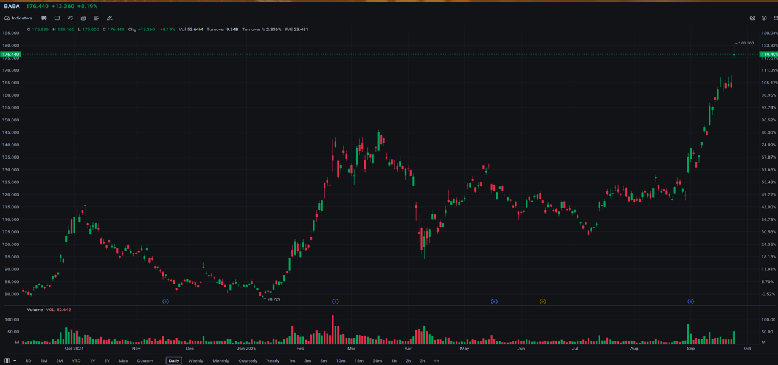Open the Custom date range picker
The width and height of the screenshot is (778, 365).
pos(145,361)
